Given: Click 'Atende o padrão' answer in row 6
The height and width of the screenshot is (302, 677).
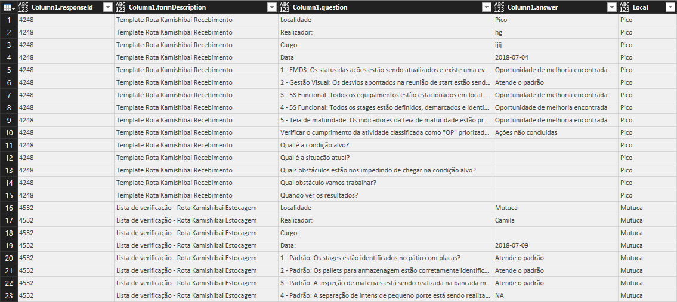Looking at the screenshot, I should click(555, 82).
